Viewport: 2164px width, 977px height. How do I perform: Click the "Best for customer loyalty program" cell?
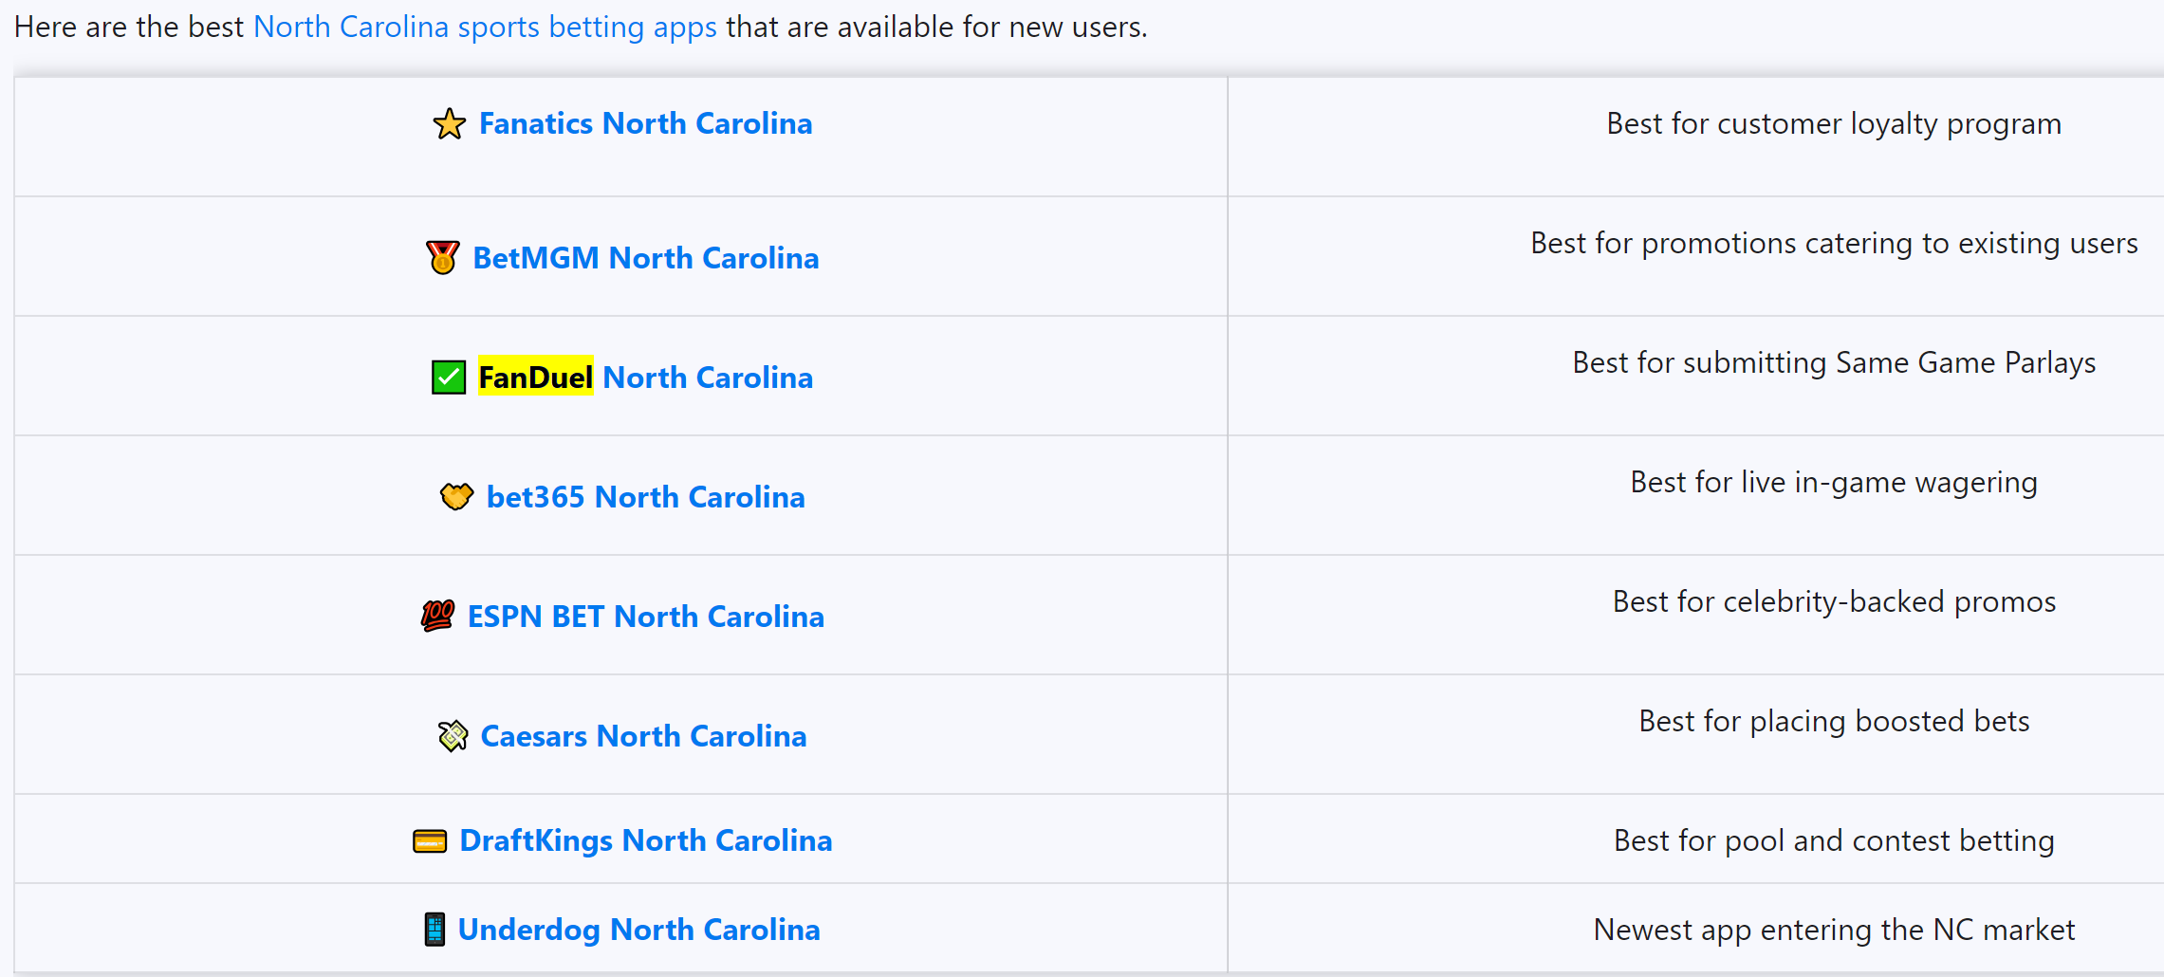coord(1833,124)
